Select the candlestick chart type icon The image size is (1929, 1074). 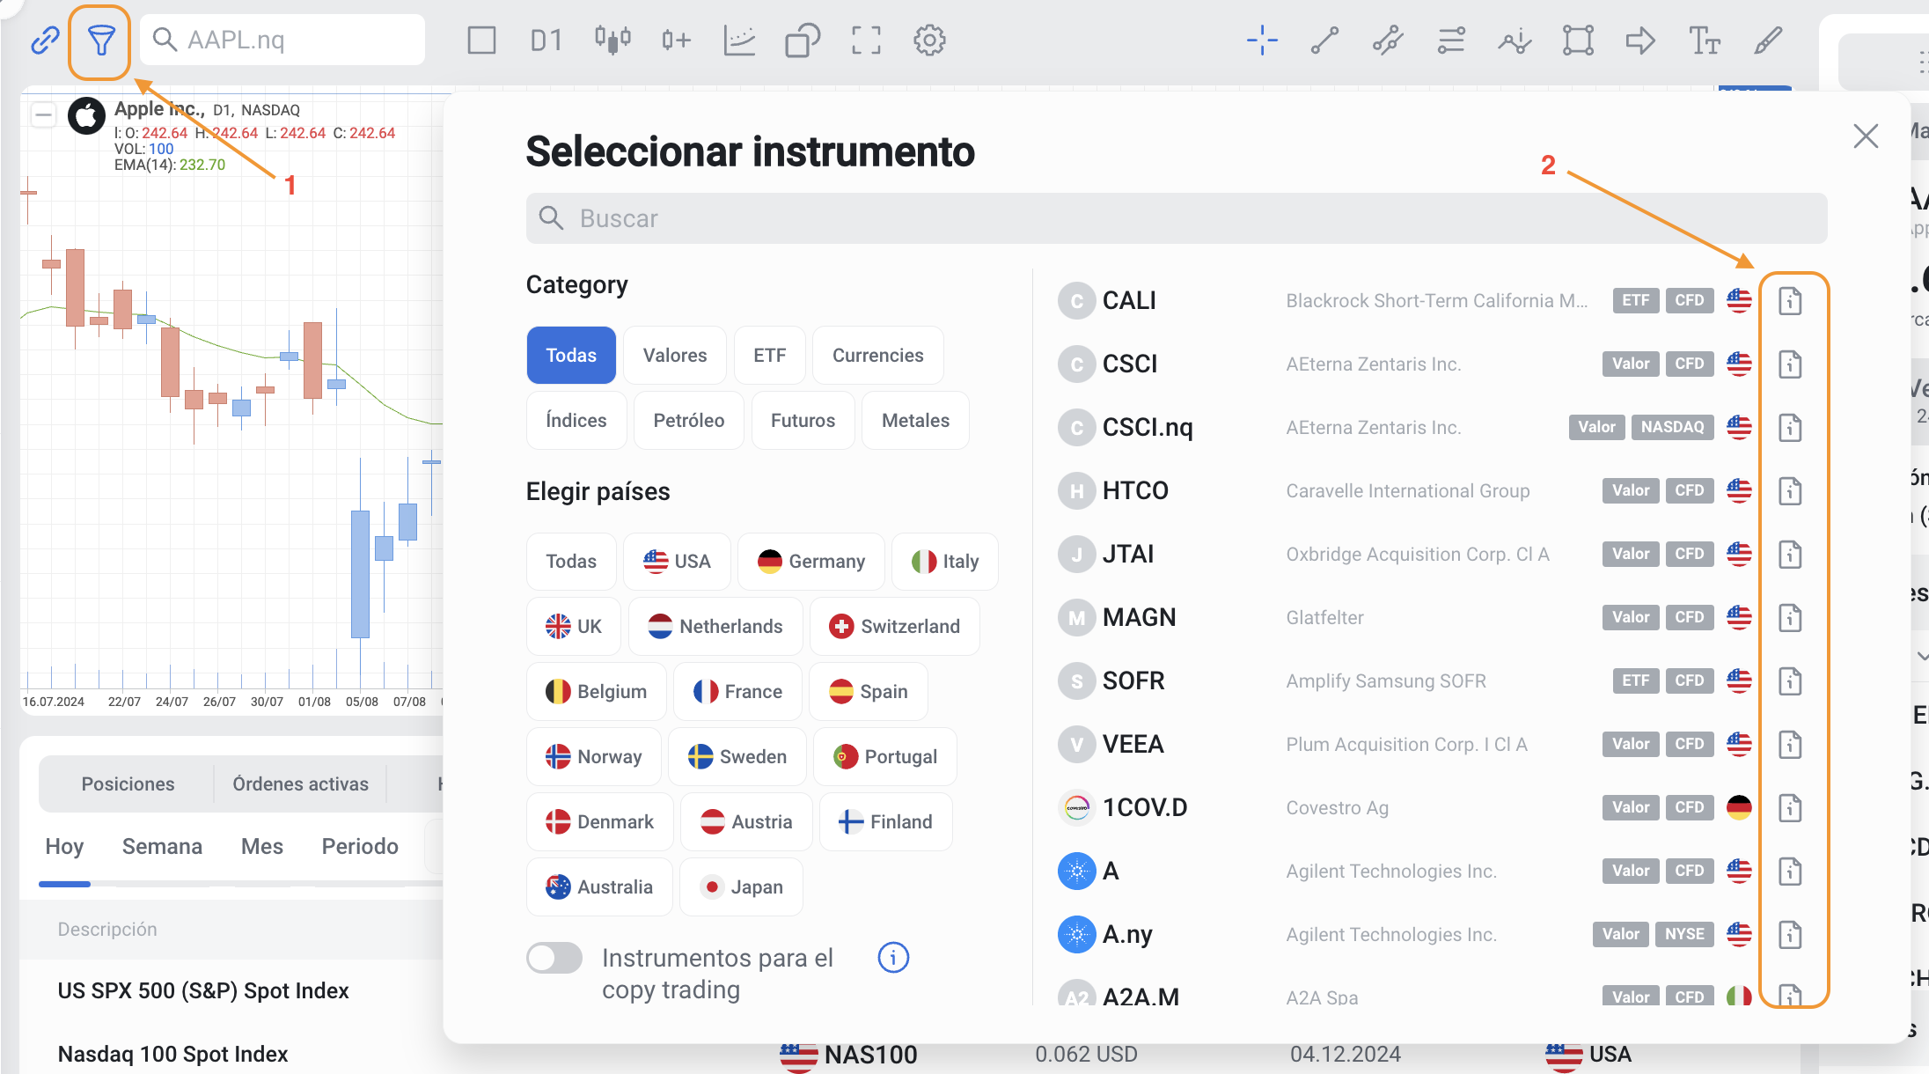(612, 40)
